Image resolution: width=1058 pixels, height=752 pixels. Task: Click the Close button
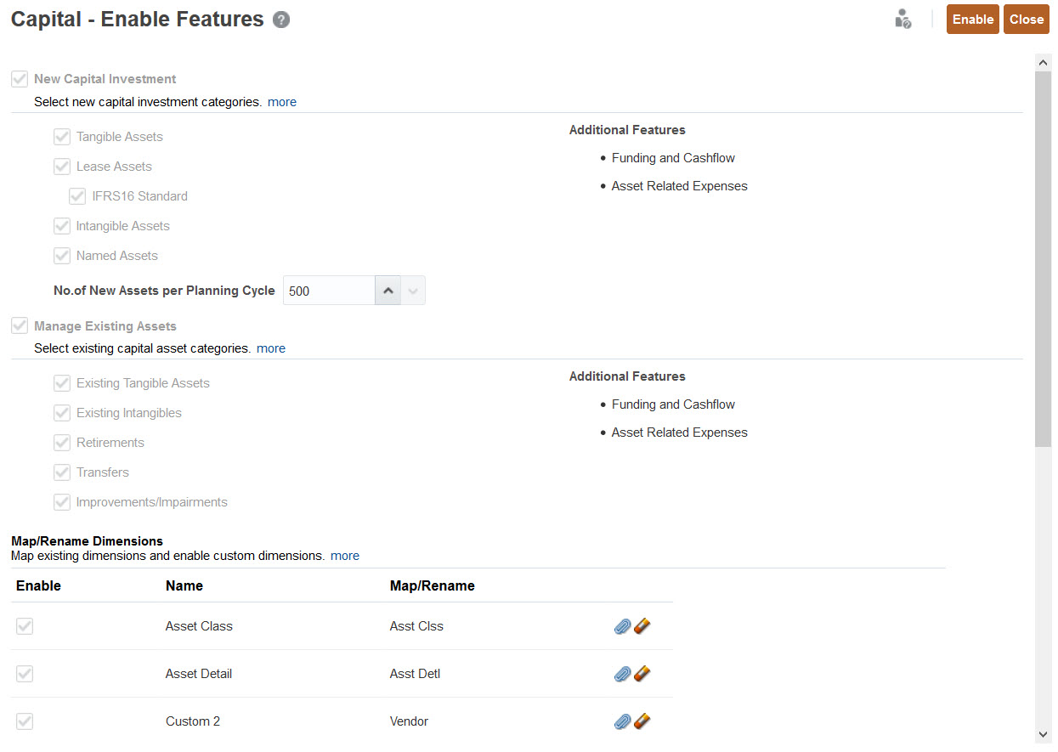tap(1026, 19)
